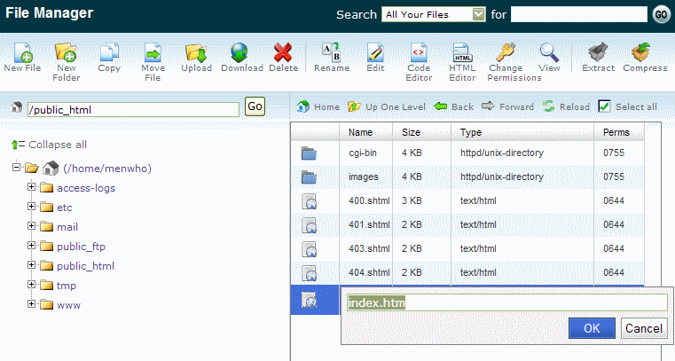Navigate Up One Level

click(x=387, y=106)
